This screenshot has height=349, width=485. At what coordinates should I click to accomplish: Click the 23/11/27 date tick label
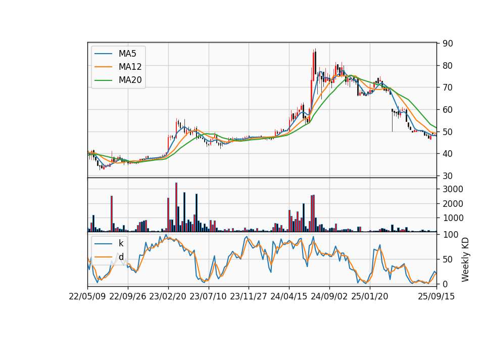click(249, 296)
